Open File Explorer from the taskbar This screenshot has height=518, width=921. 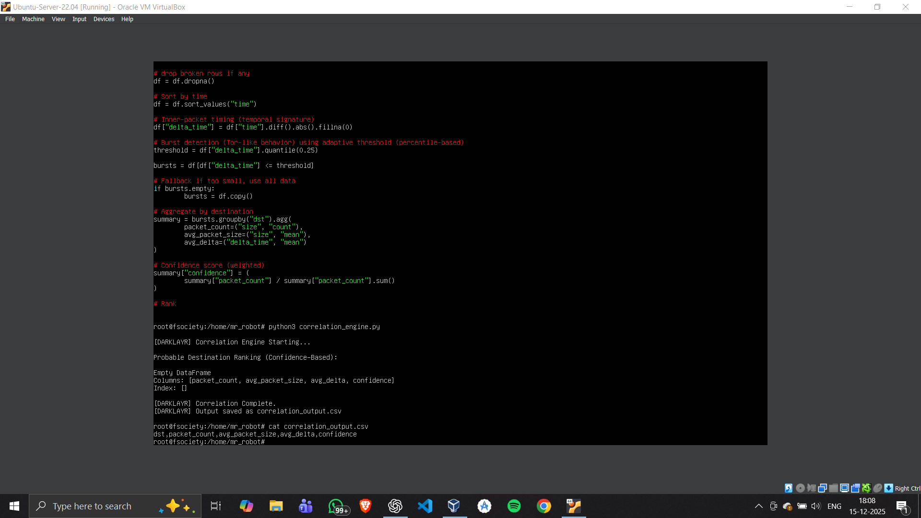click(276, 506)
